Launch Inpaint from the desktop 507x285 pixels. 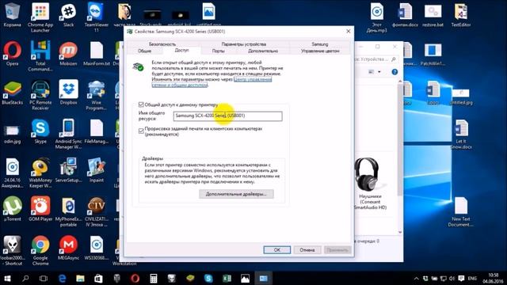point(97,170)
